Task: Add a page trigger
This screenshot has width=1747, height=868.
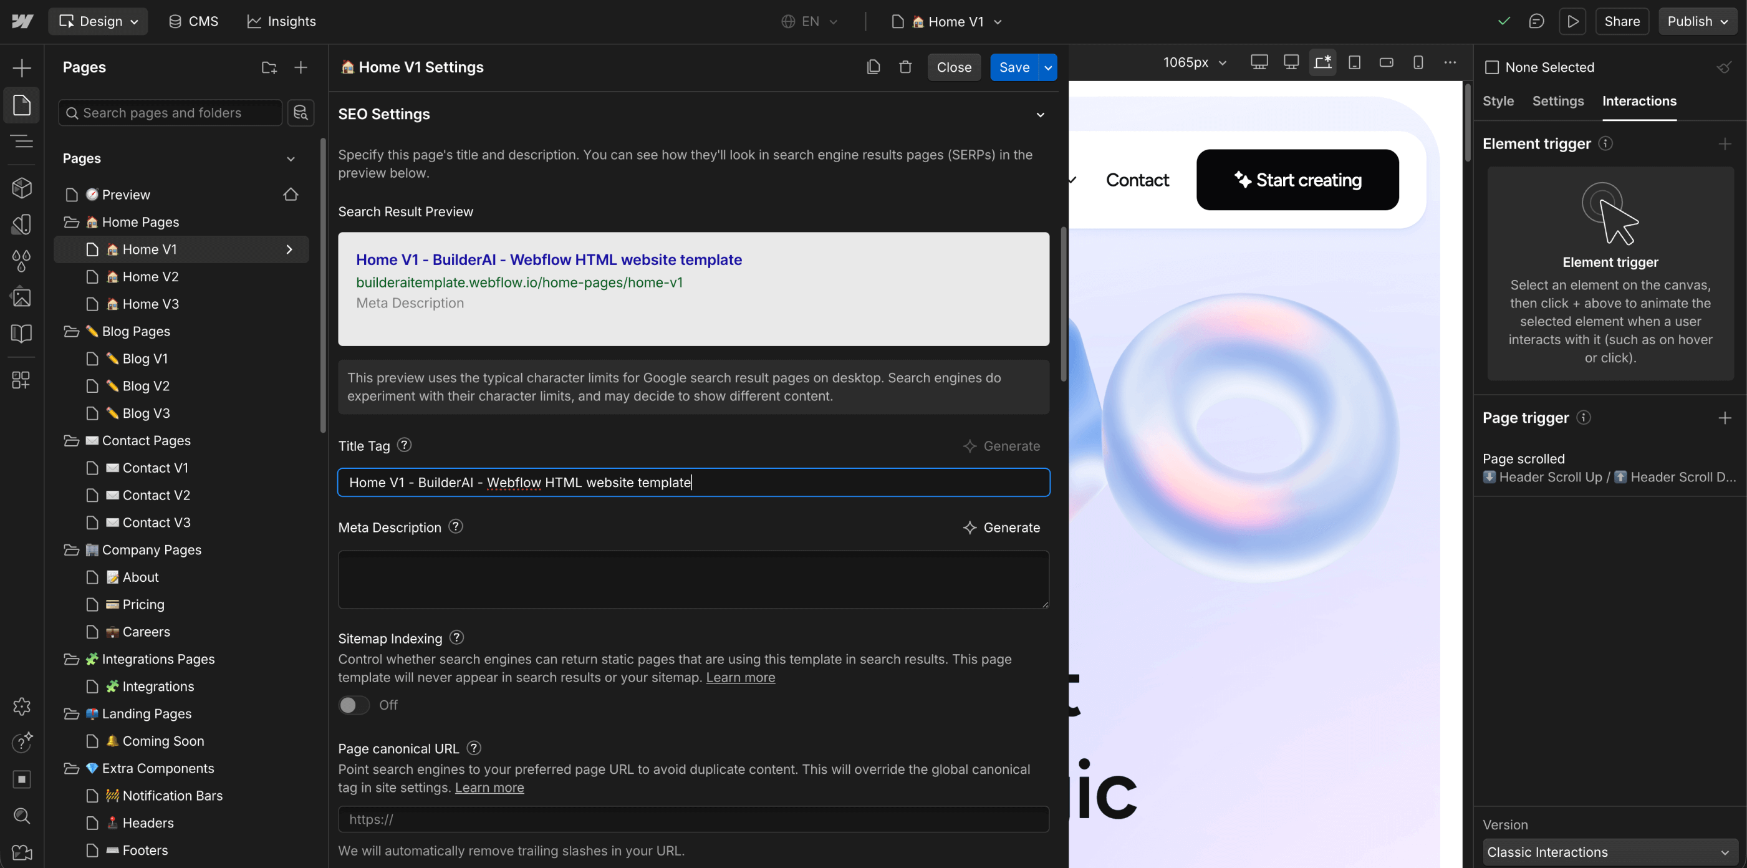Action: tap(1725, 418)
